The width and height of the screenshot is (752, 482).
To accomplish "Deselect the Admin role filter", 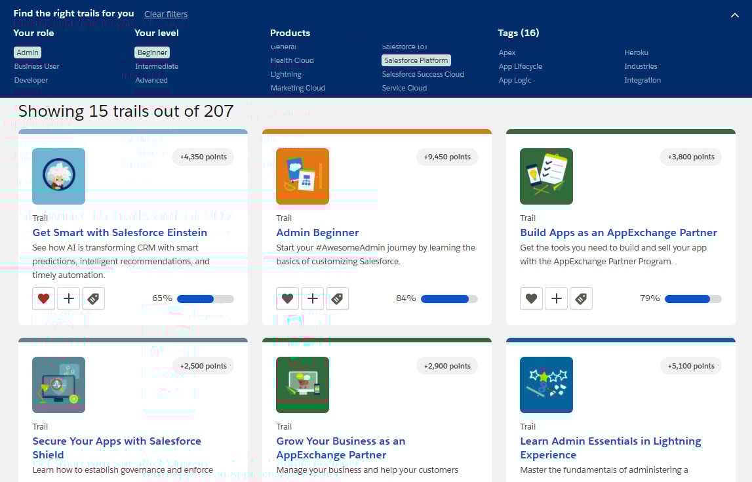I will (28, 52).
